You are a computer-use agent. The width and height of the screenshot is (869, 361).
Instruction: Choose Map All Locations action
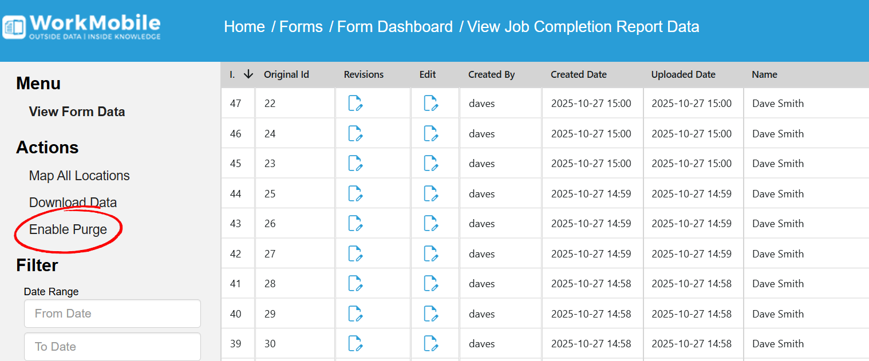coord(80,176)
